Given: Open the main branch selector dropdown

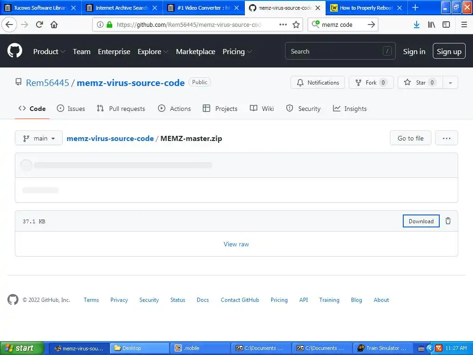Looking at the screenshot, I should [x=39, y=138].
